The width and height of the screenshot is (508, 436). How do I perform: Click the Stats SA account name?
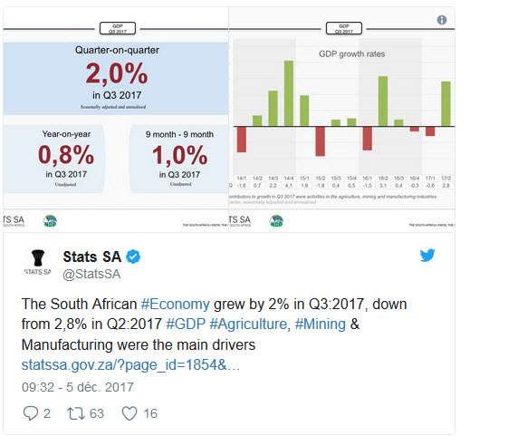tap(92, 257)
